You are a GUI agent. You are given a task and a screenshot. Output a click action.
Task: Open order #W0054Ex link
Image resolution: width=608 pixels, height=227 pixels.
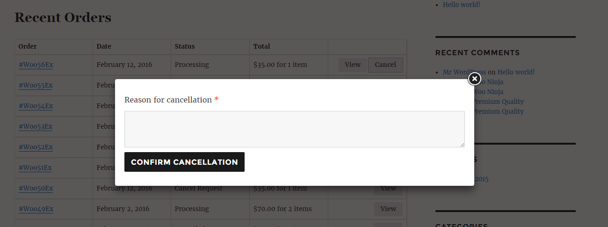[x=36, y=106]
